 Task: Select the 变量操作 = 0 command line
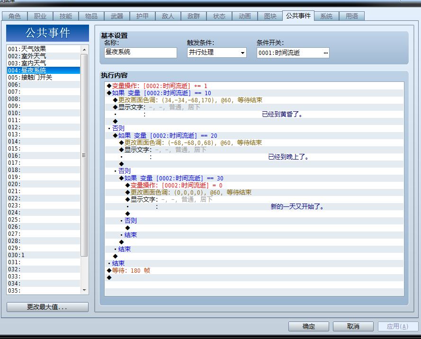pos(254,185)
